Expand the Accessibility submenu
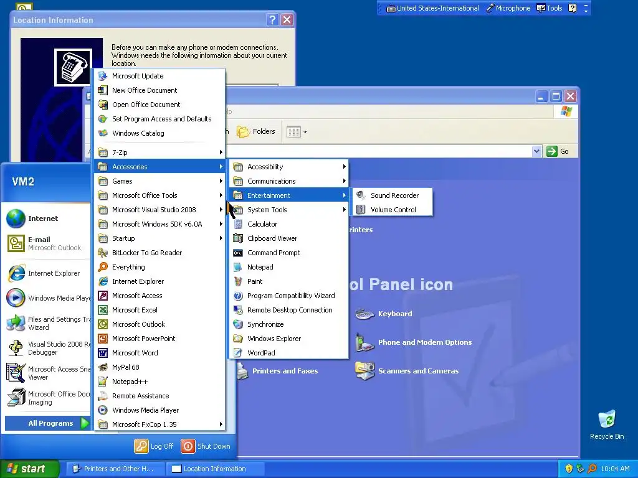This screenshot has height=478, width=638. point(289,167)
